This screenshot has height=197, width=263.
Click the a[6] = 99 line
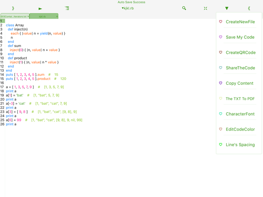(14, 120)
